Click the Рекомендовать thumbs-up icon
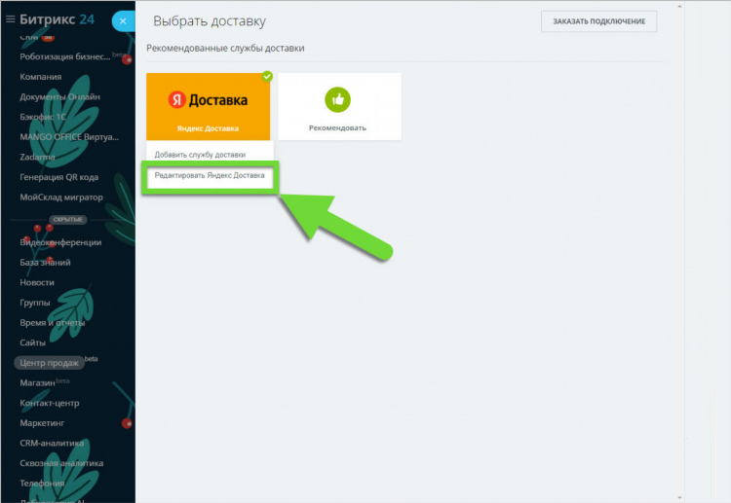The width and height of the screenshot is (731, 503). [x=337, y=99]
